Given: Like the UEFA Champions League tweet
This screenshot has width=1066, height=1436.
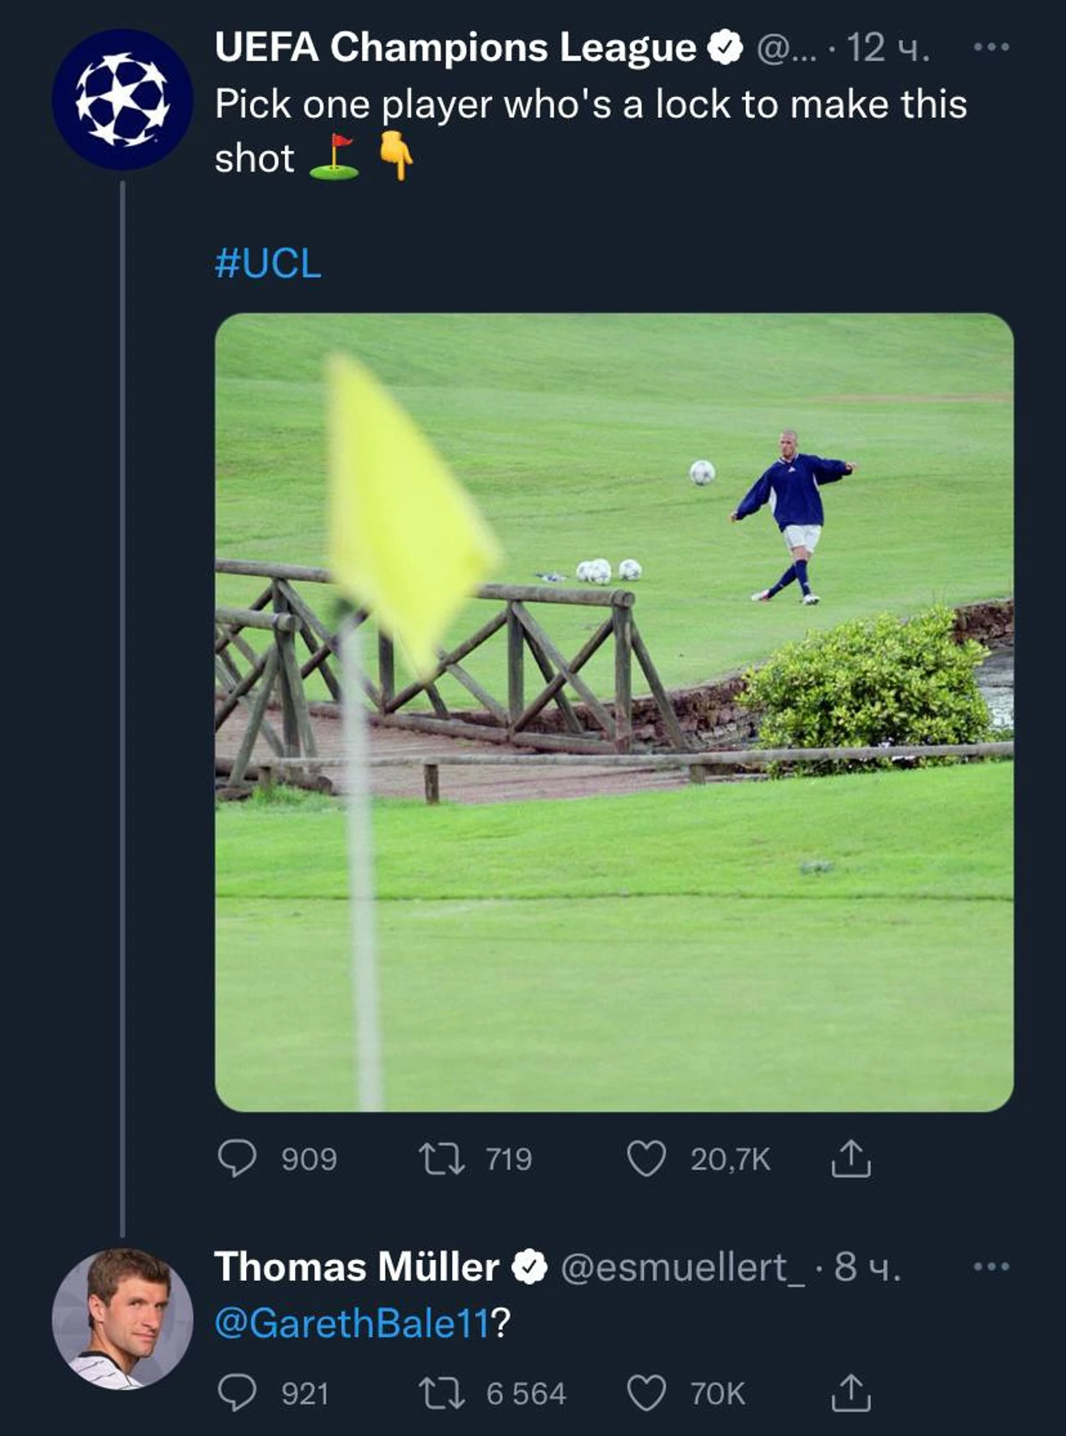Looking at the screenshot, I should 646,1159.
